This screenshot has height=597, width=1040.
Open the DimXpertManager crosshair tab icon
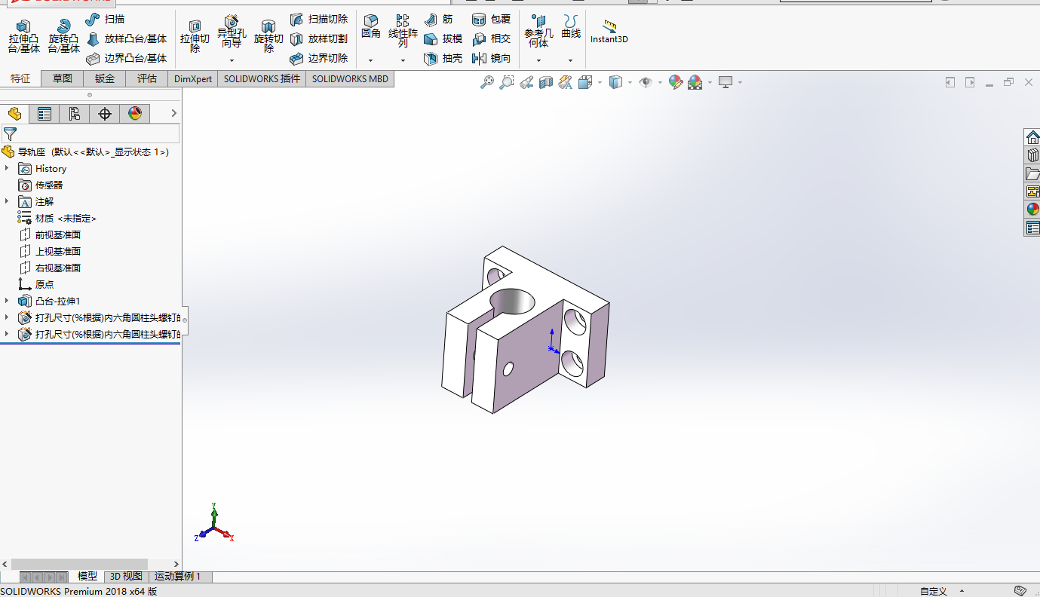[x=105, y=114]
